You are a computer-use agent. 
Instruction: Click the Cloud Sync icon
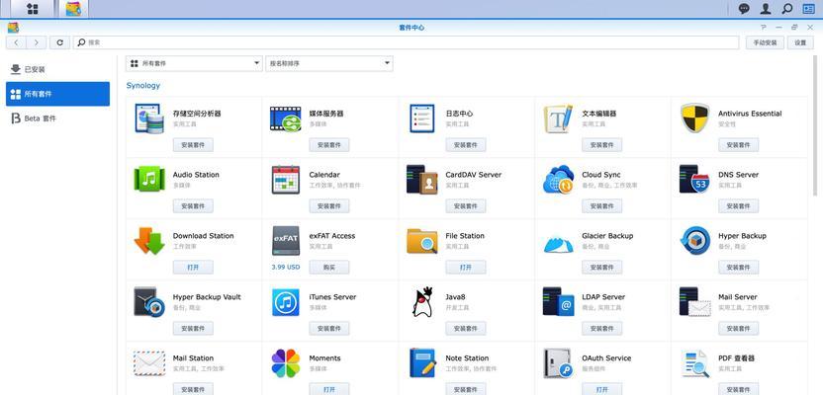(x=558, y=179)
